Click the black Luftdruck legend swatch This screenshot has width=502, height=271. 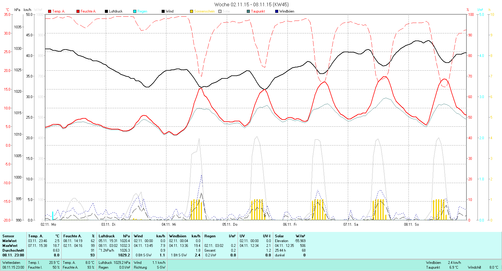106,11
